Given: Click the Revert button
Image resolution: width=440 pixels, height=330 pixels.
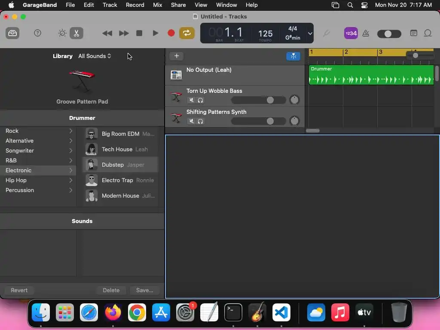Looking at the screenshot, I should pyautogui.click(x=19, y=290).
